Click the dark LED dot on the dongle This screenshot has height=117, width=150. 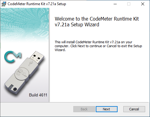coord(15,89)
